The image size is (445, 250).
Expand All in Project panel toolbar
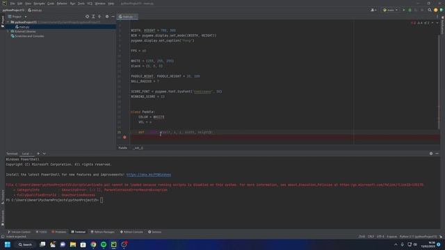[x=93, y=17]
